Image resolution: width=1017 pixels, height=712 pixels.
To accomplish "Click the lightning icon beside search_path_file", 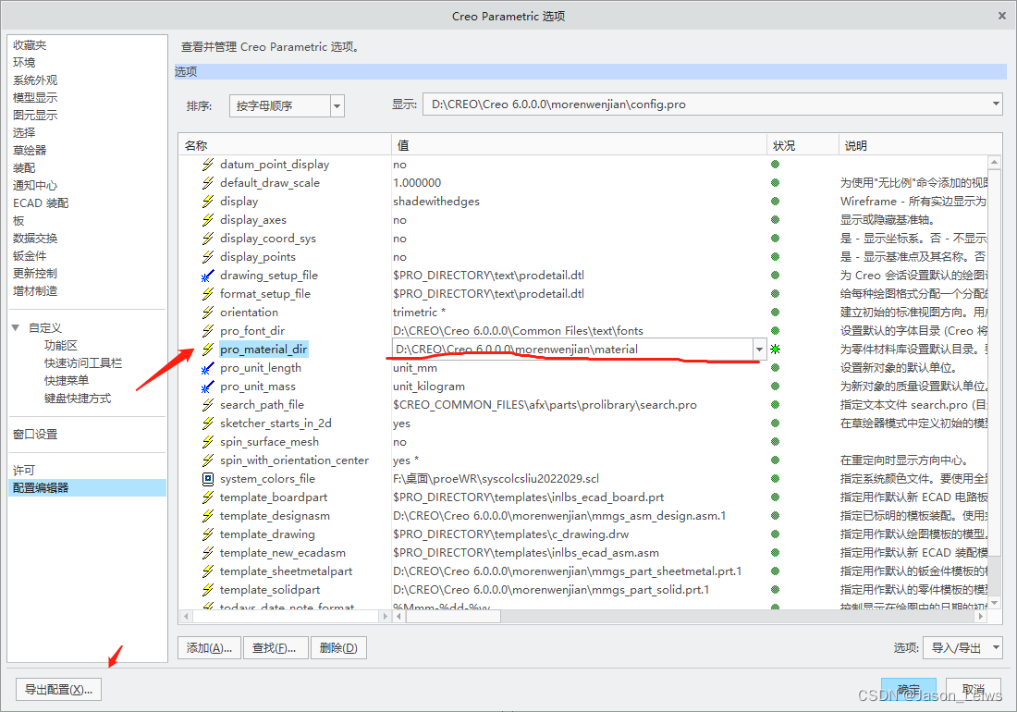I will tap(207, 405).
